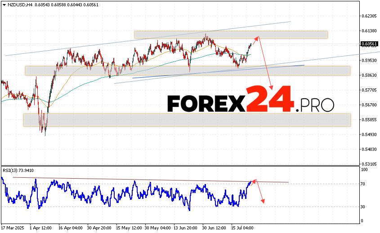Image resolution: width=380 pixels, height=233 pixels.
Task: Select the price axis label 0.58630
Action: click(369, 75)
